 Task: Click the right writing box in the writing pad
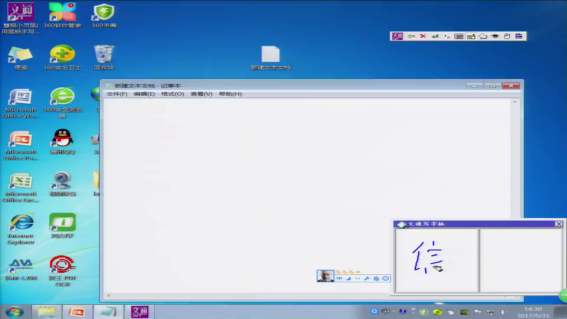tap(521, 260)
